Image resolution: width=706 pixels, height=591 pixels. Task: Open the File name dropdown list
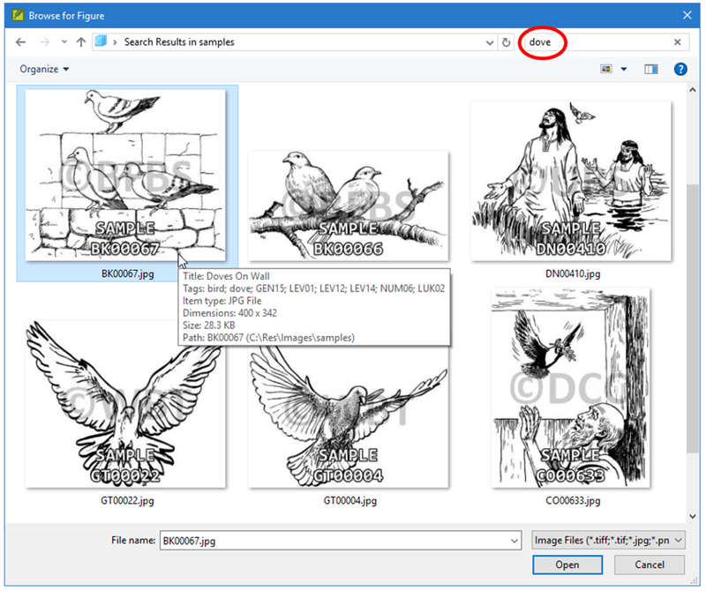(514, 541)
